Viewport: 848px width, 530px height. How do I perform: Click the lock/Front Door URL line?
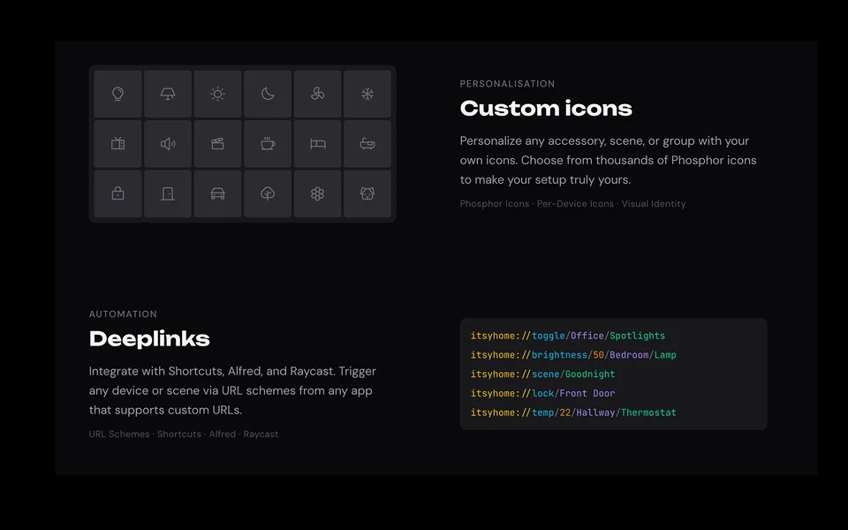click(x=542, y=394)
